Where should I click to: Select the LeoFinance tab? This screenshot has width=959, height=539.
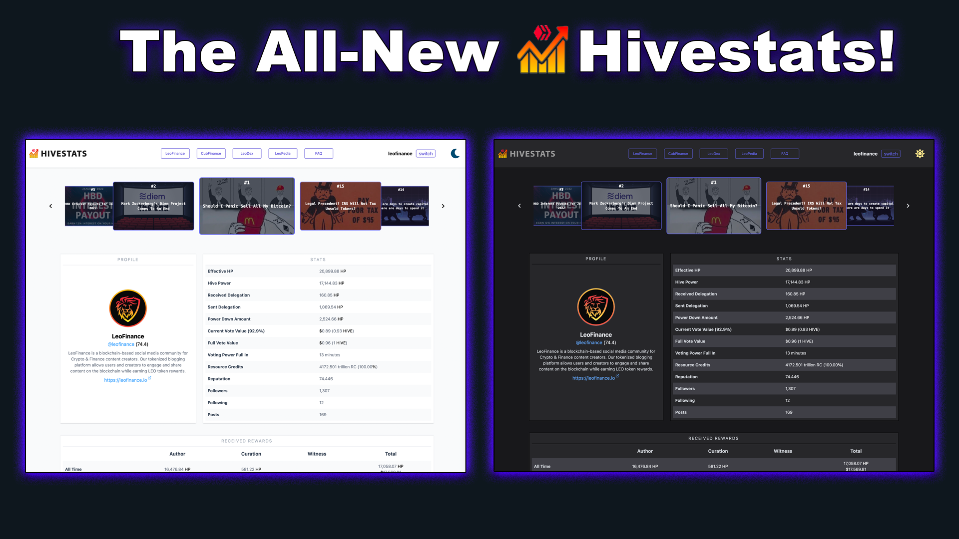[174, 153]
